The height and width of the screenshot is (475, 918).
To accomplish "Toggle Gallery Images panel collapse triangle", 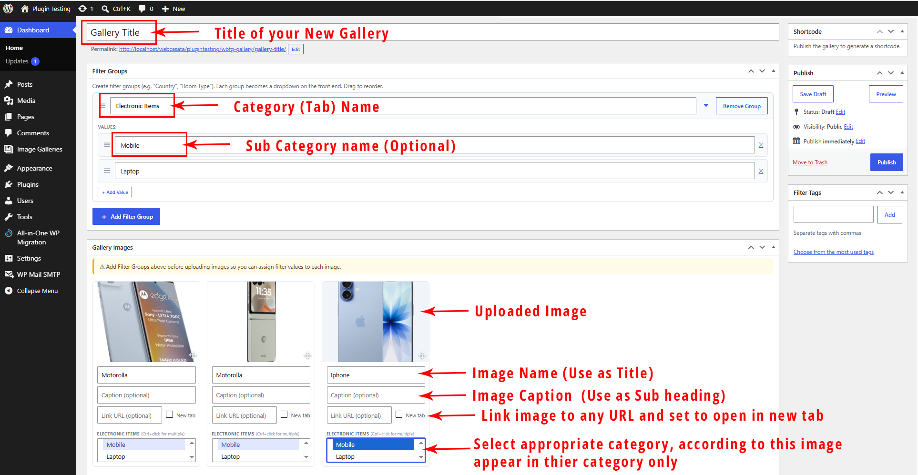I will (773, 247).
